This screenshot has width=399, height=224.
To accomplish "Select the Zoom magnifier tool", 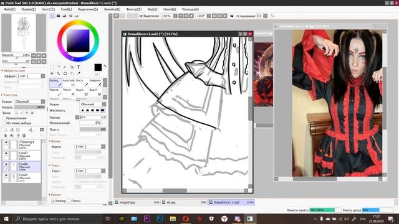I will click(59, 73).
